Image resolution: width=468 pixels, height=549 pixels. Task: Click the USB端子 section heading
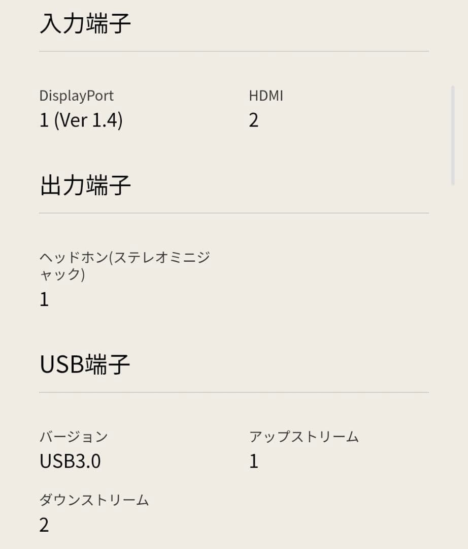coord(84,364)
